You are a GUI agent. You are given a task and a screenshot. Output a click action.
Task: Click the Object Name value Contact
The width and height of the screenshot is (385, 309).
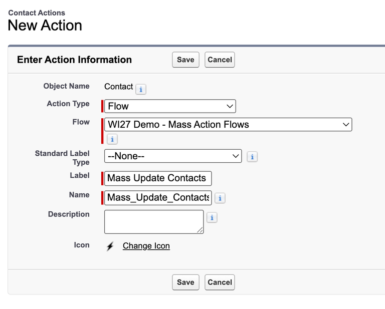pos(119,87)
